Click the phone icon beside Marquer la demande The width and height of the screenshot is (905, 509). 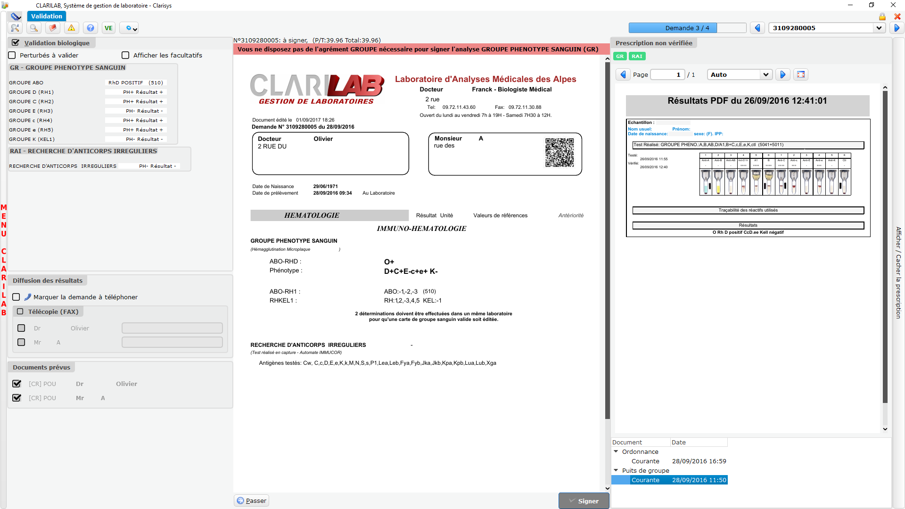click(x=27, y=297)
